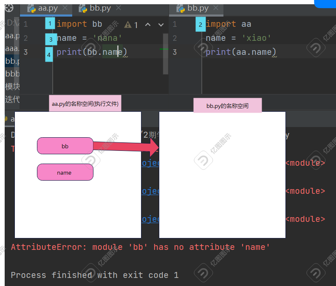Click line number 2 in right bb.py gutter

175,38
